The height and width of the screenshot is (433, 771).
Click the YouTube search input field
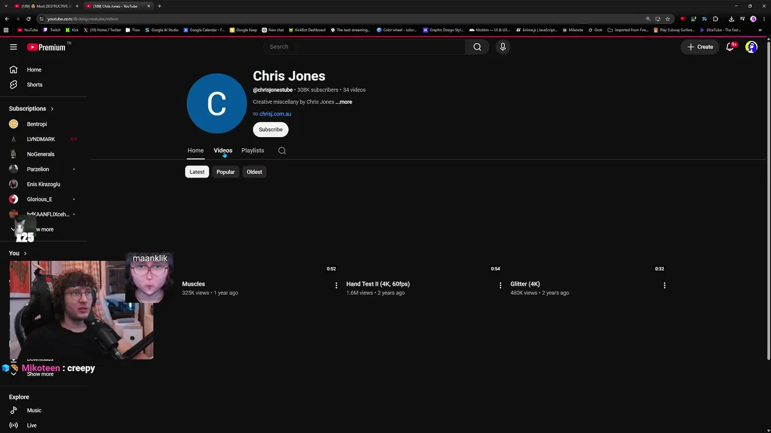click(364, 47)
